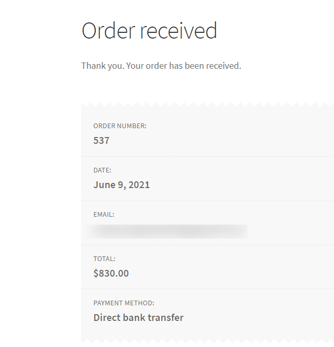Click the word "Order" in the main heading

(x=108, y=31)
